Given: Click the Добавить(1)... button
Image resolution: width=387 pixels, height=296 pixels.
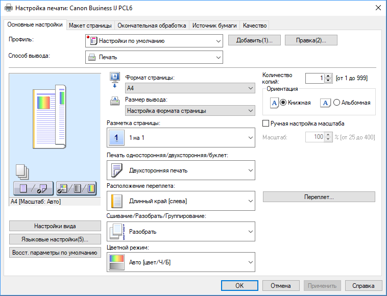Looking at the screenshot, I should (x=254, y=40).
